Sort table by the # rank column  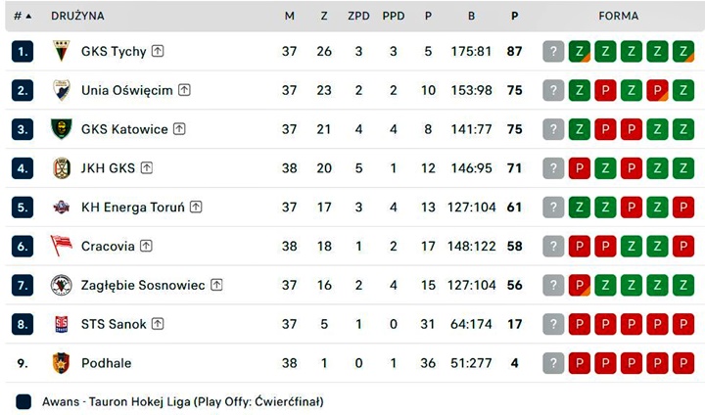tap(23, 17)
